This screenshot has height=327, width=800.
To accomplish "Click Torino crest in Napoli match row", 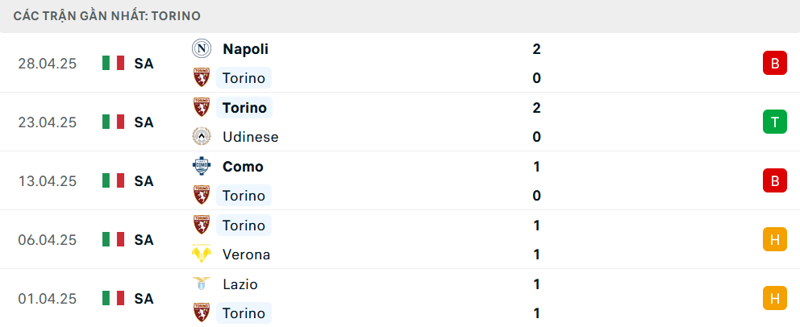I will click(x=202, y=78).
